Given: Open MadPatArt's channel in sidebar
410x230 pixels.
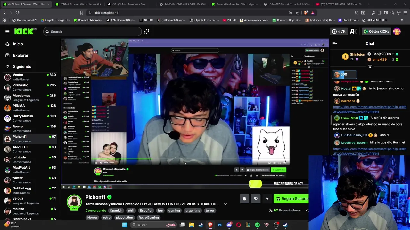Looking at the screenshot, I should 30,170.
